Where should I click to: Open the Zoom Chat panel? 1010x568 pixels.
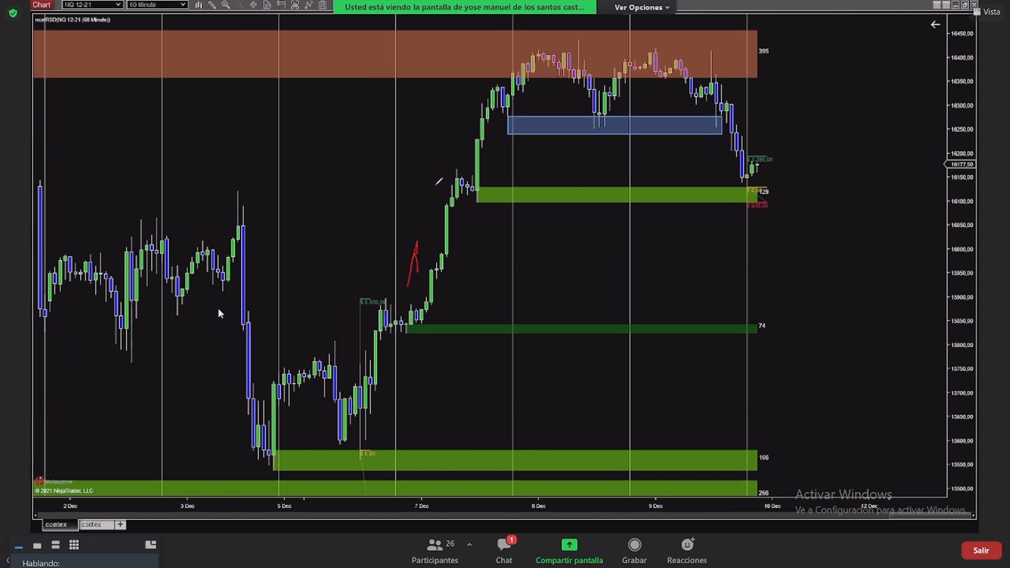pyautogui.click(x=503, y=551)
